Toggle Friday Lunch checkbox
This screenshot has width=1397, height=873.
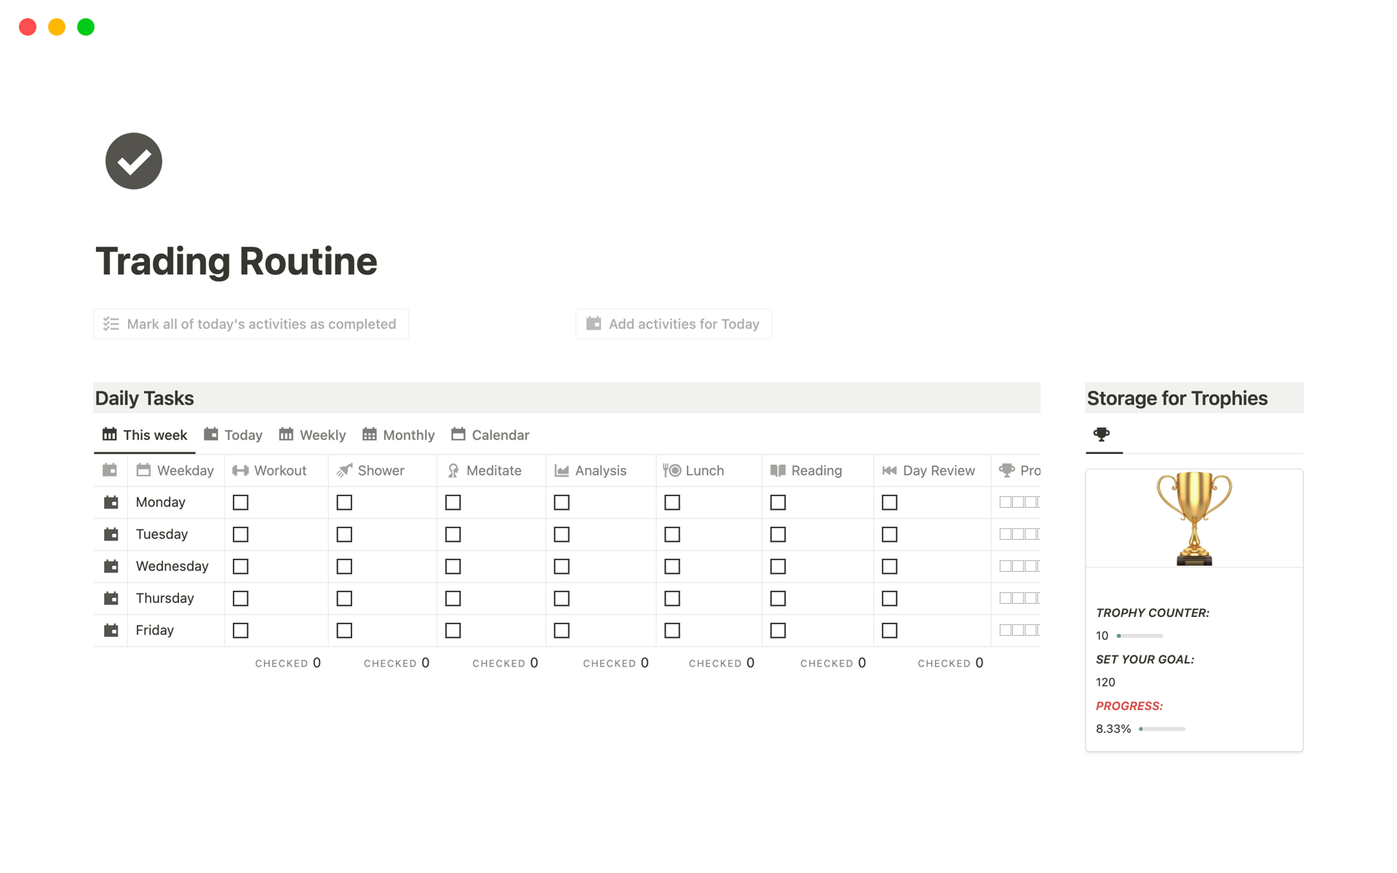[672, 631]
